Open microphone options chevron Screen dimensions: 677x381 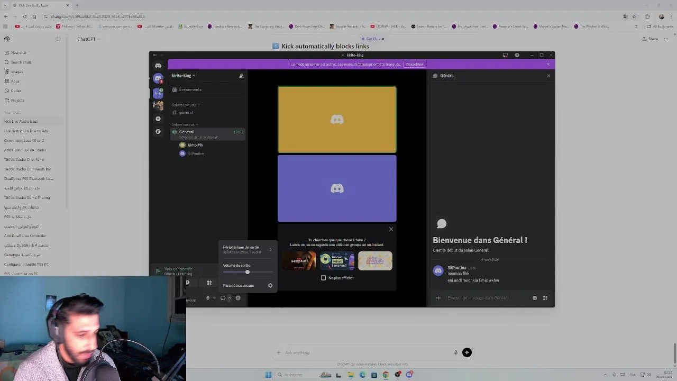(x=214, y=298)
